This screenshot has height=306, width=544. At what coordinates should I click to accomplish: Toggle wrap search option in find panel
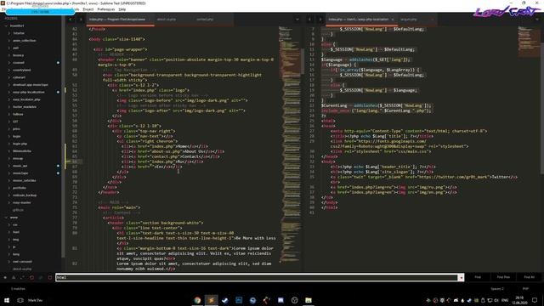coord(32,277)
